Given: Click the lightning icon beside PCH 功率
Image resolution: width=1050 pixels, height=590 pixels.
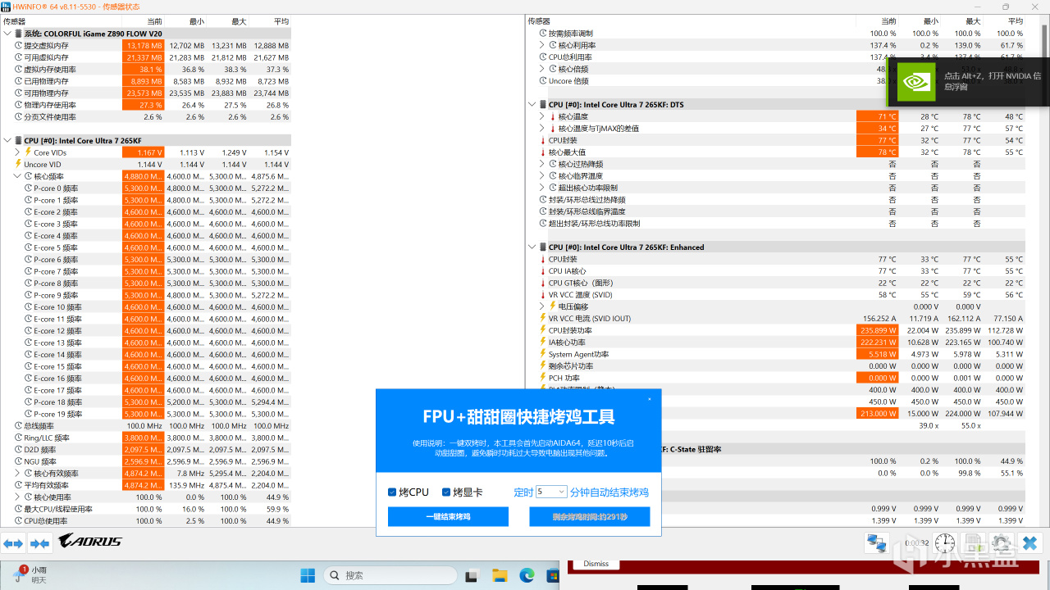Looking at the screenshot, I should click(543, 378).
